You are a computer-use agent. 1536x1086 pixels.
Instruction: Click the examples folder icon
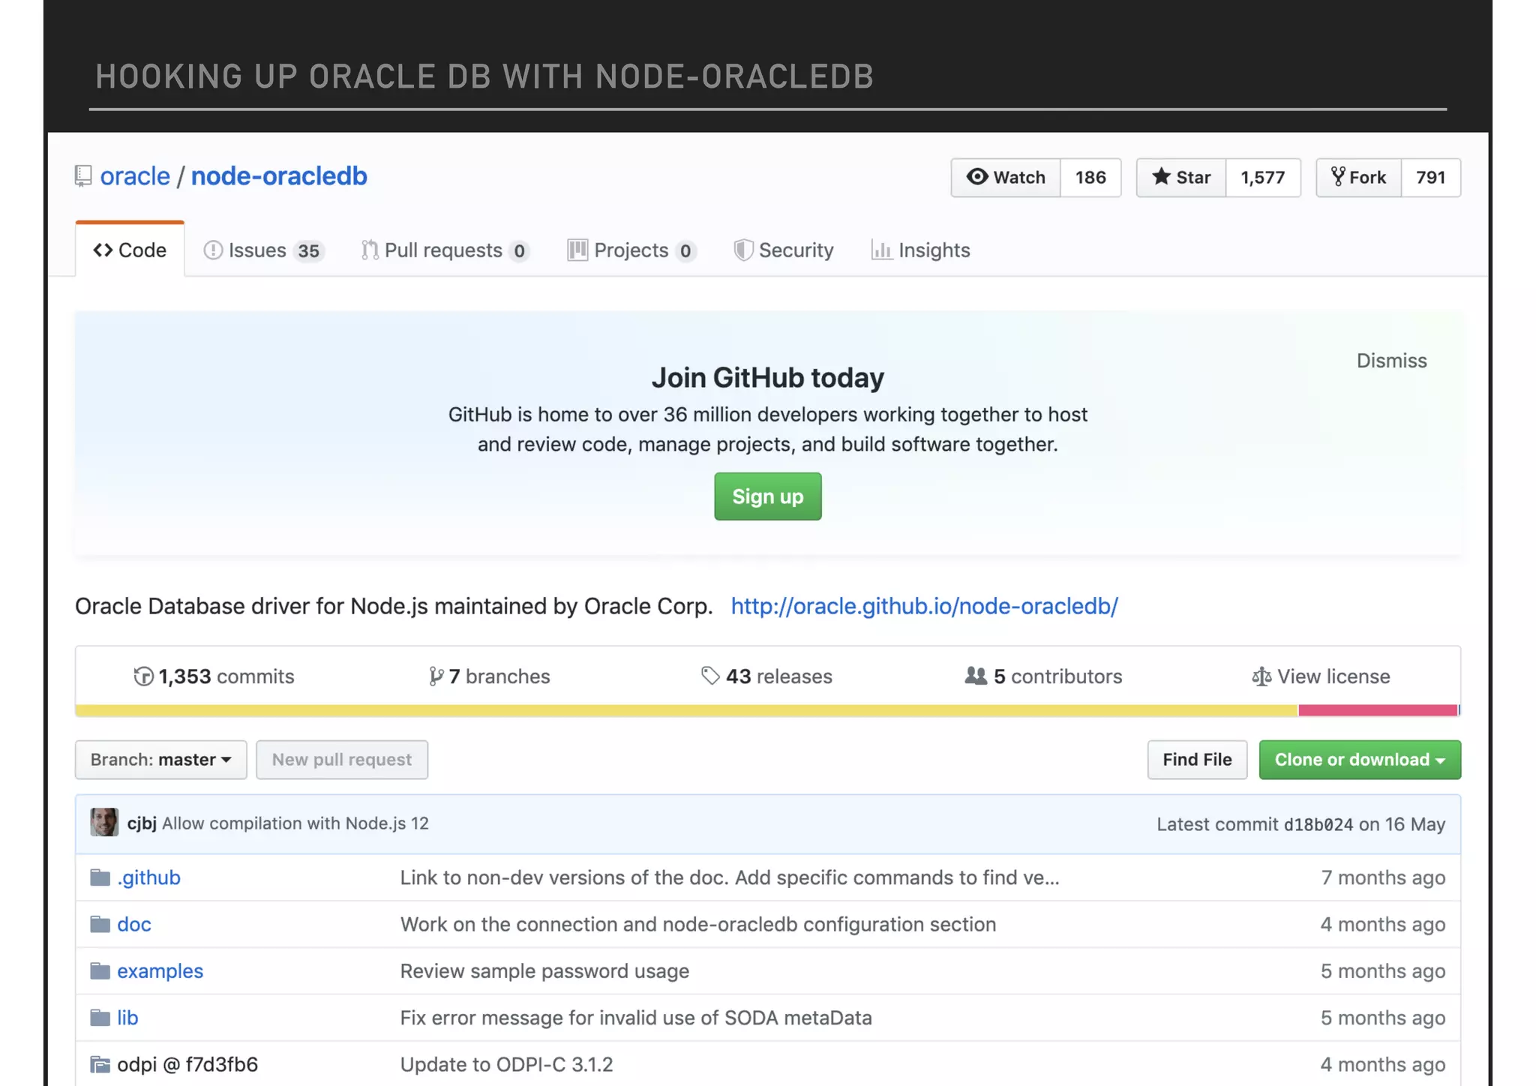click(x=100, y=971)
